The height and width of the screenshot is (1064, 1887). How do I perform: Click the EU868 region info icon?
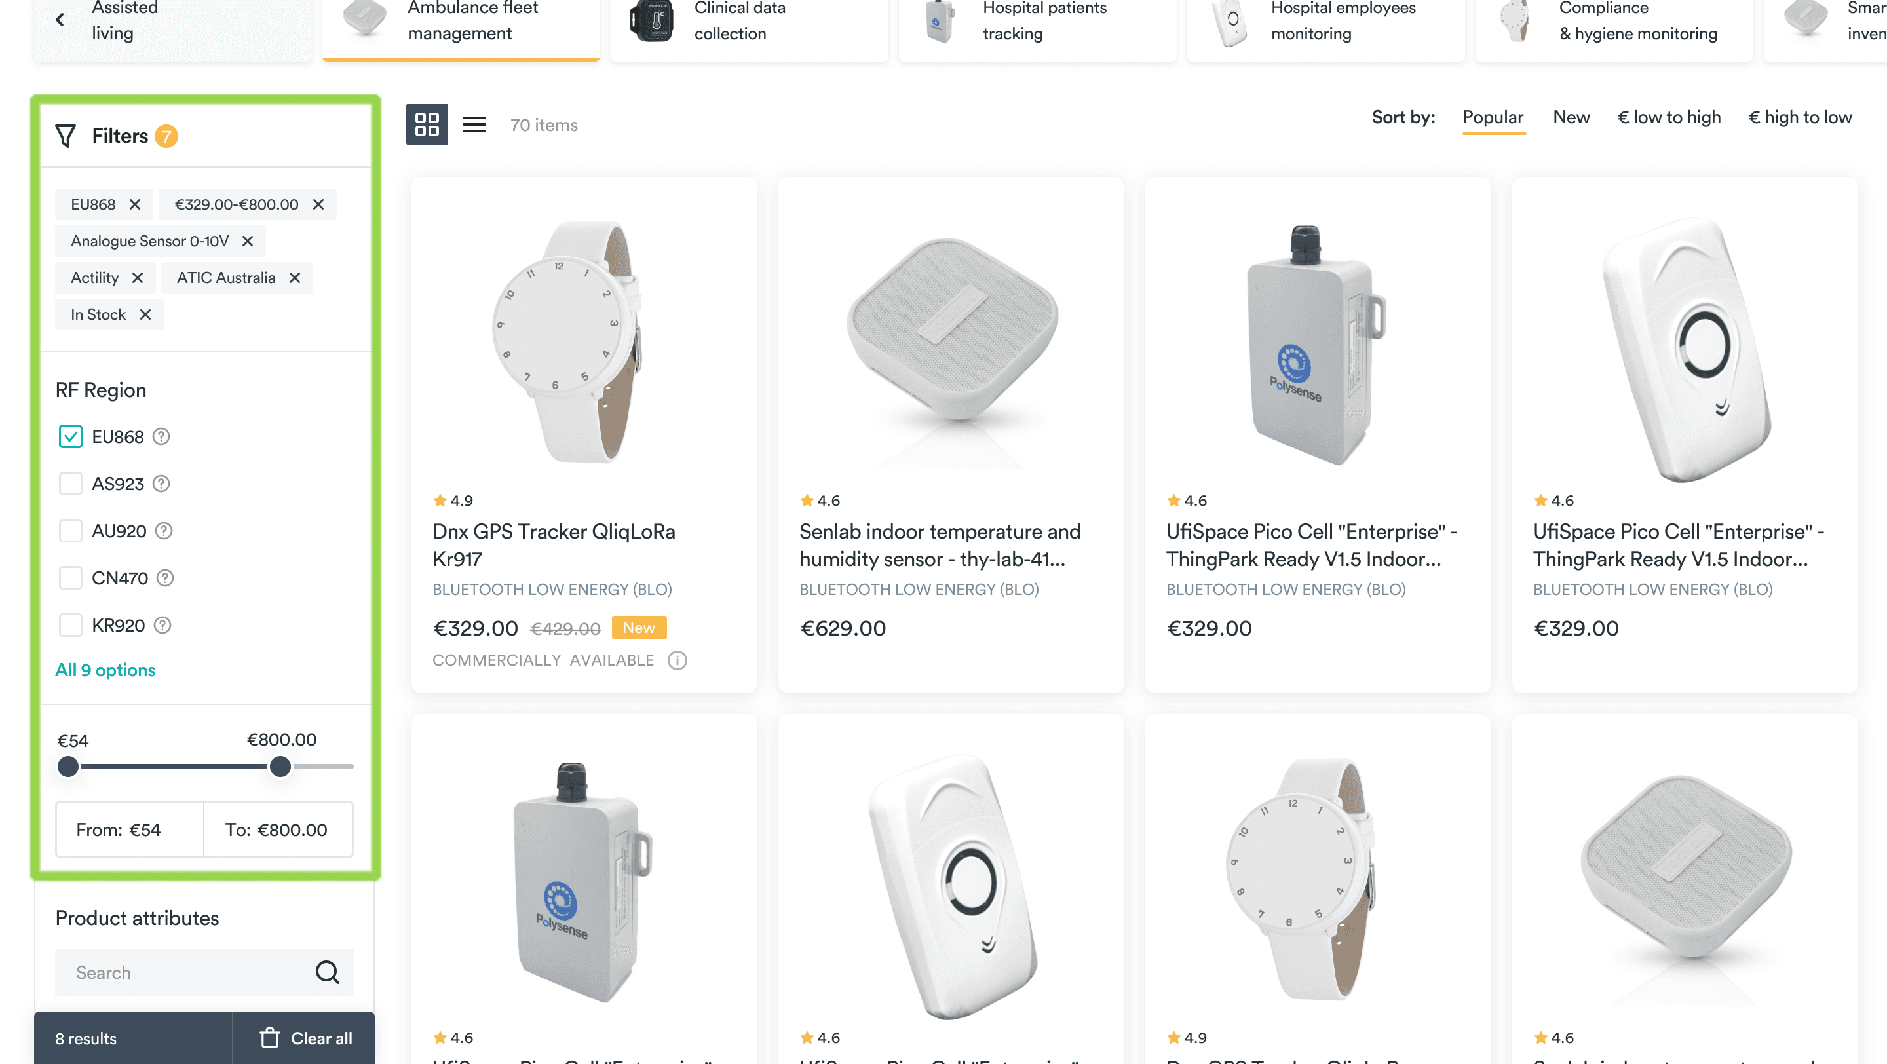162,437
